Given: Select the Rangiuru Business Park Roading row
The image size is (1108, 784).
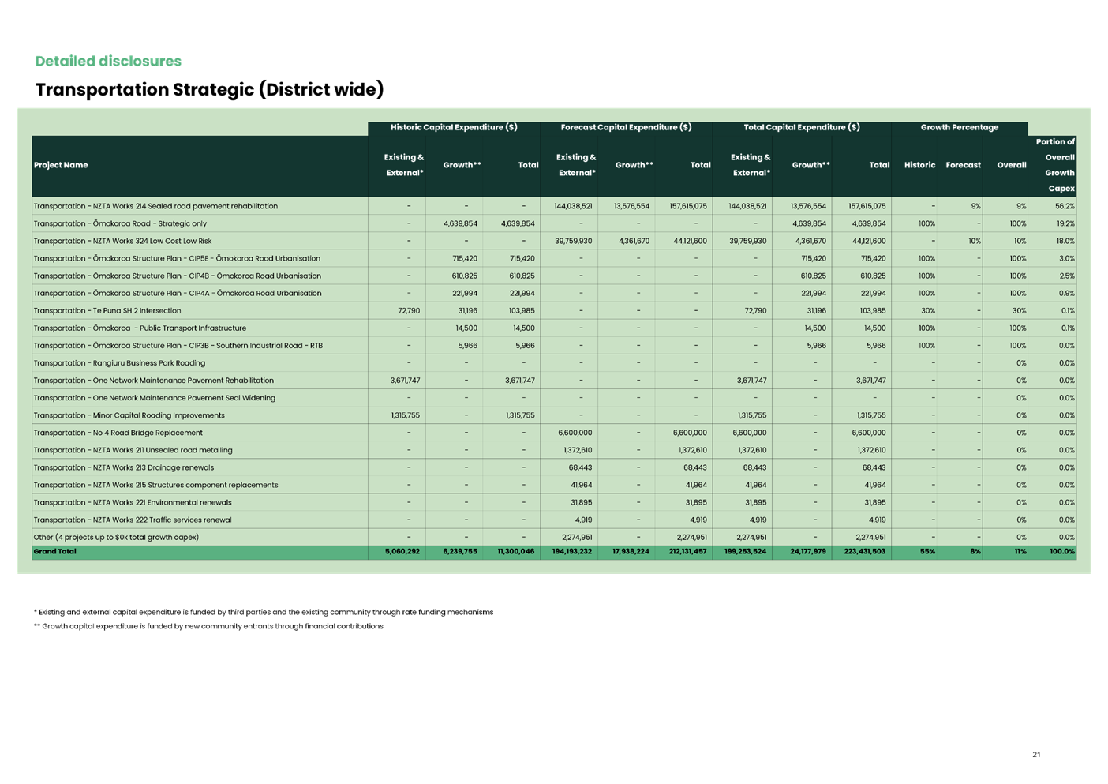Looking at the screenshot, I should (x=118, y=362).
